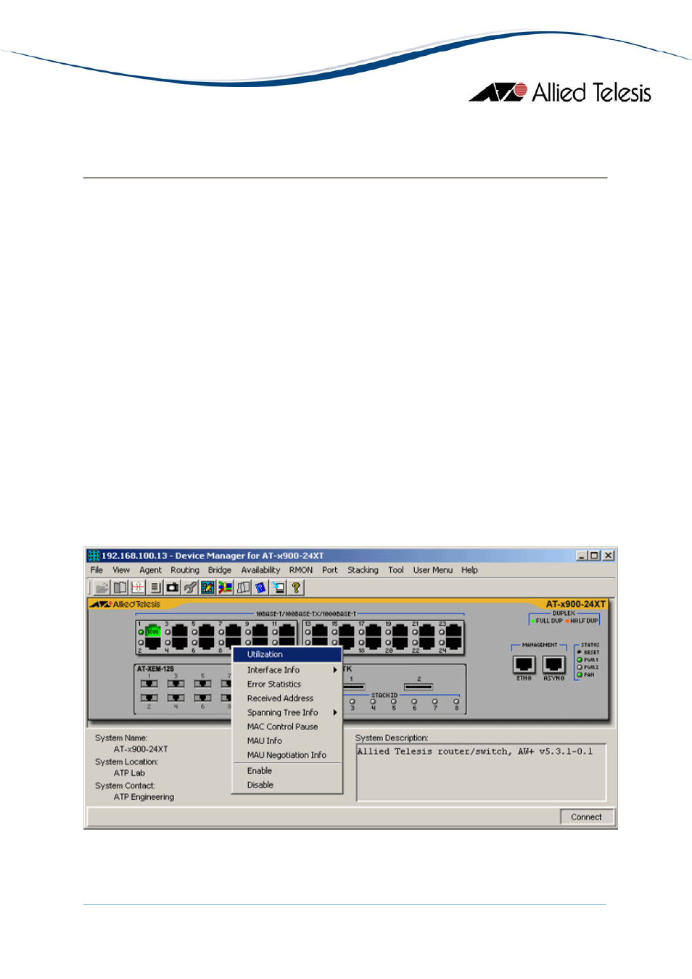Viewport: 692px width, 979px height.
Task: Choose MAC Control Pause from context menu
Action: click(x=287, y=727)
